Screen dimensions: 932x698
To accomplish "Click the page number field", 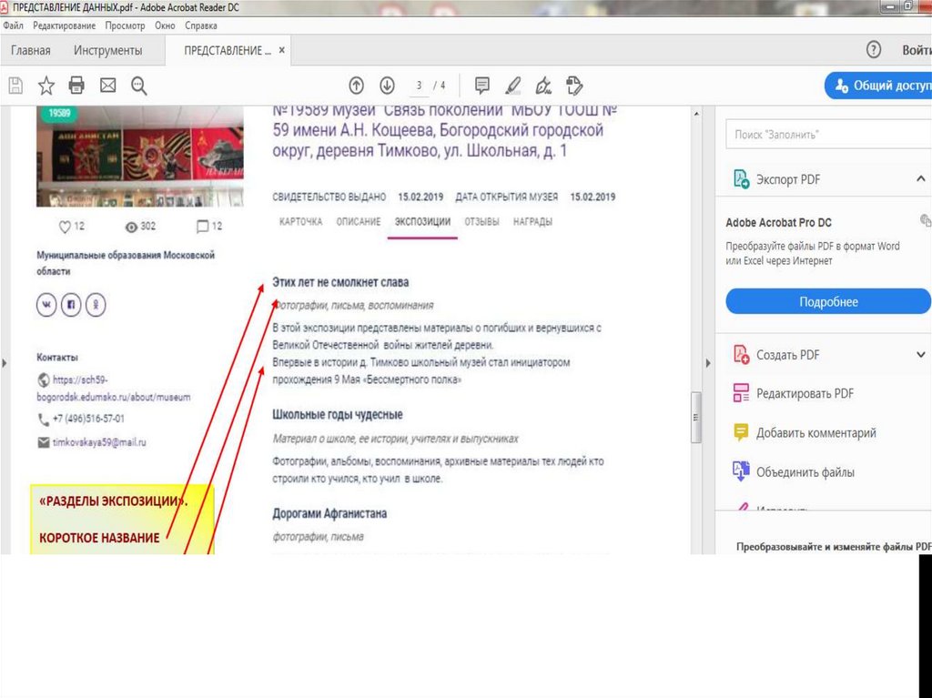I will (x=420, y=86).
